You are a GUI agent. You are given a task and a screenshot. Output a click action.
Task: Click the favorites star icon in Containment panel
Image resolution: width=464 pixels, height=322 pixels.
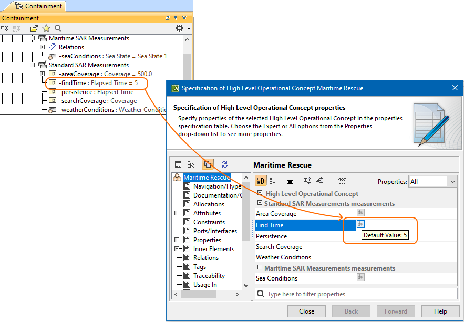pyautogui.click(x=46, y=28)
